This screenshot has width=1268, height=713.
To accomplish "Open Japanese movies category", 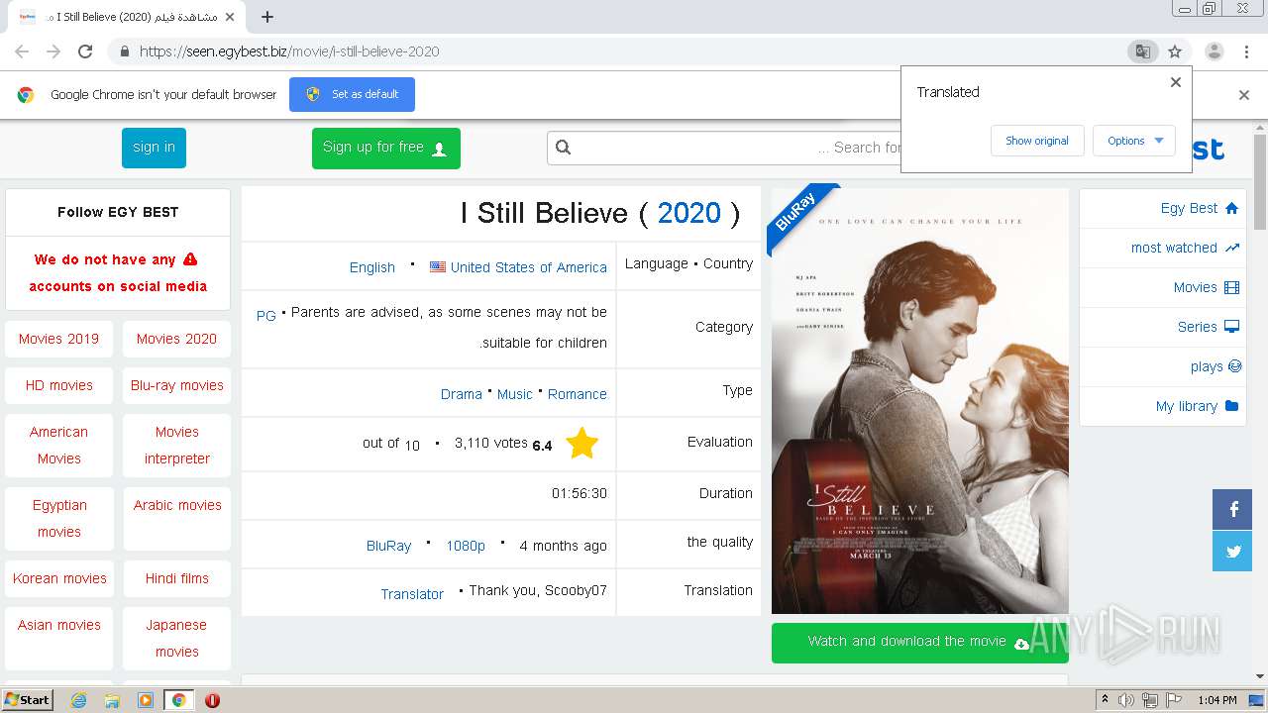I will (176, 639).
